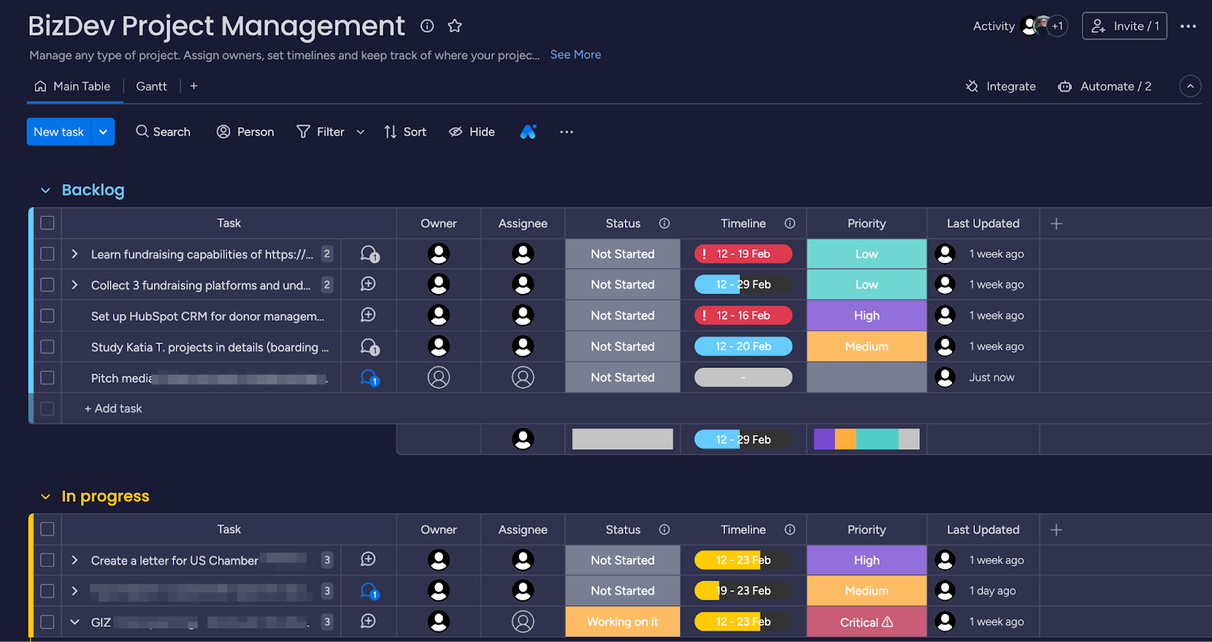Switch to the Gantt tab
This screenshot has height=642, width=1212.
(151, 86)
